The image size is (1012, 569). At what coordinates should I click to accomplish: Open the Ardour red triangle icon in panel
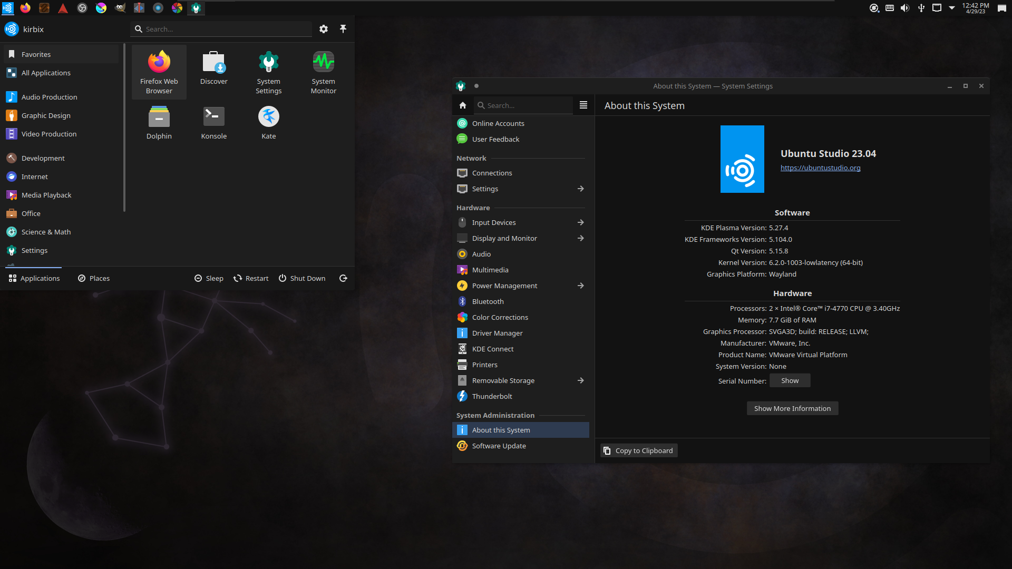click(x=63, y=8)
